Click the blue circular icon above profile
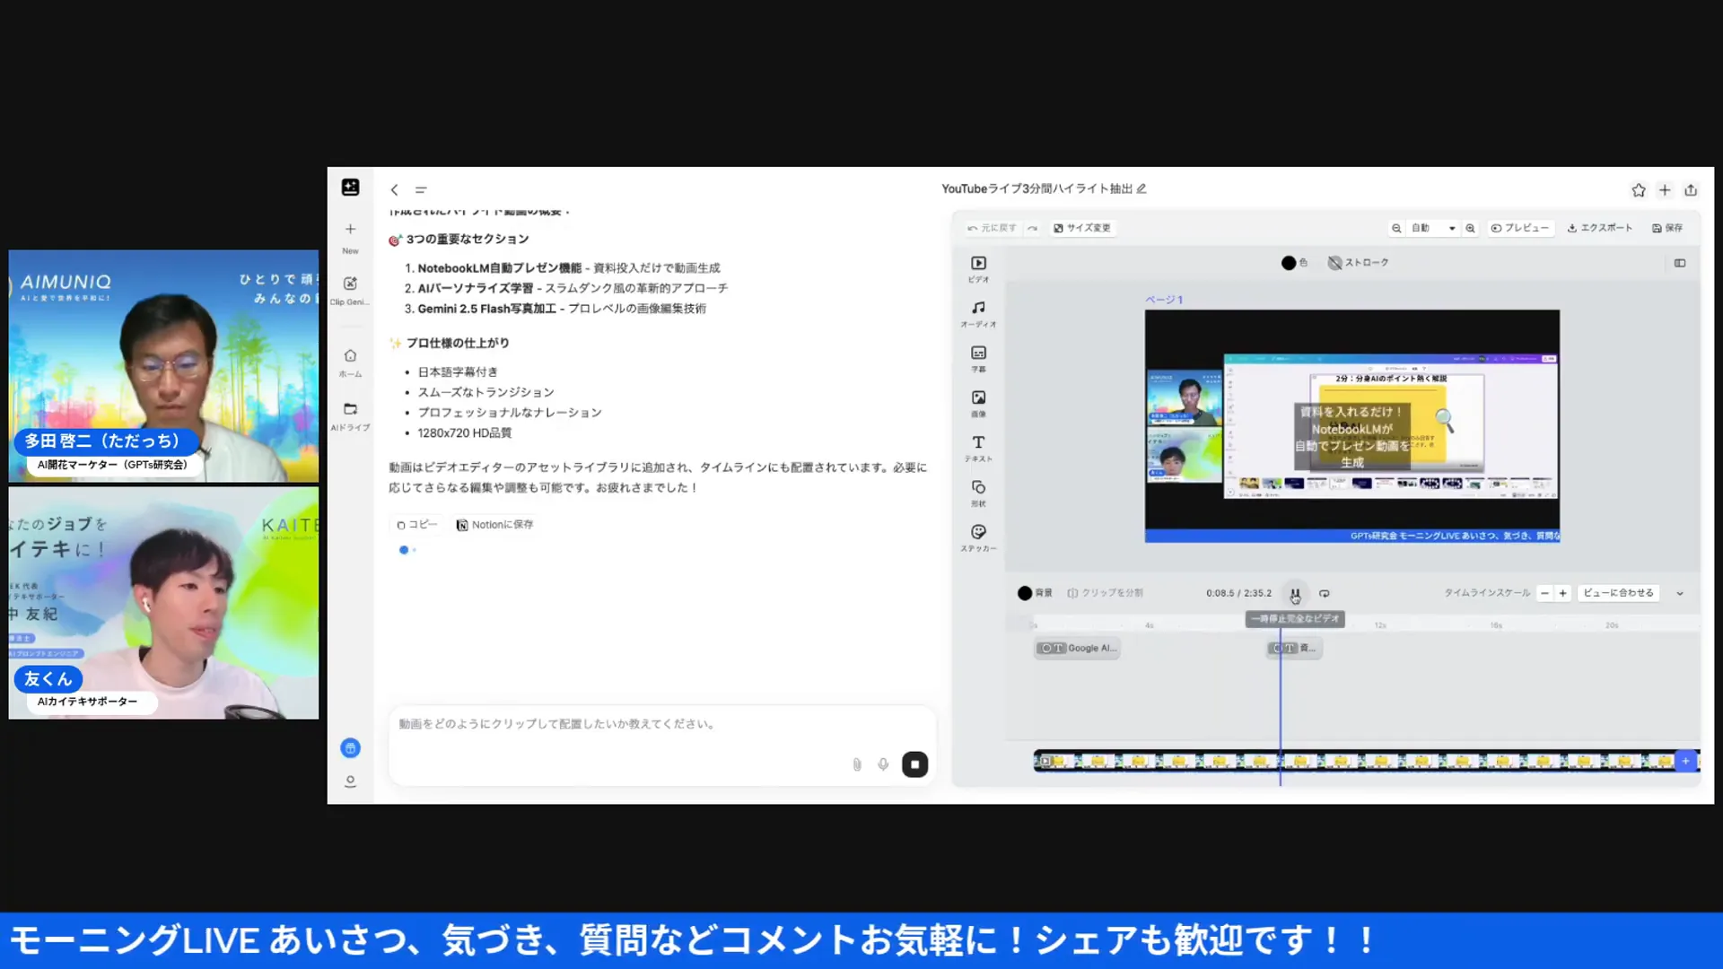The width and height of the screenshot is (1723, 969). (x=351, y=747)
